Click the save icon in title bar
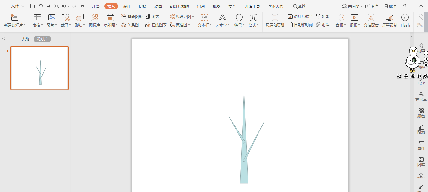428x192 pixels. coord(33,6)
